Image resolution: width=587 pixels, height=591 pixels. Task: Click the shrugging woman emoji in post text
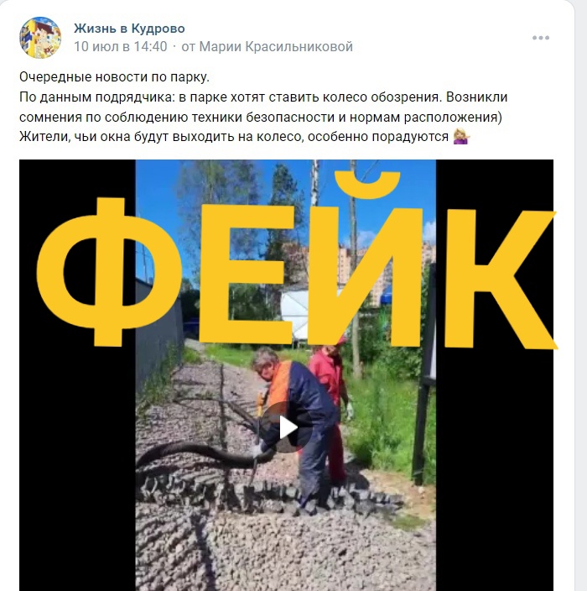click(461, 137)
